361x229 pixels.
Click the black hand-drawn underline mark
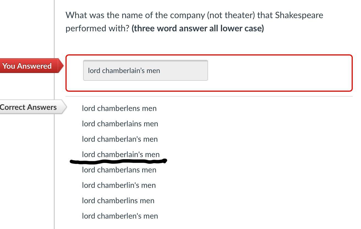pyautogui.click(x=118, y=161)
